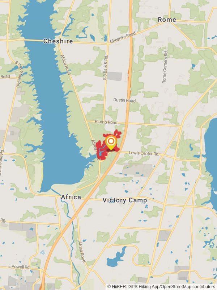This screenshot has height=290, width=217.
Task: Click the Cheshire town label
Action: pyautogui.click(x=58, y=41)
